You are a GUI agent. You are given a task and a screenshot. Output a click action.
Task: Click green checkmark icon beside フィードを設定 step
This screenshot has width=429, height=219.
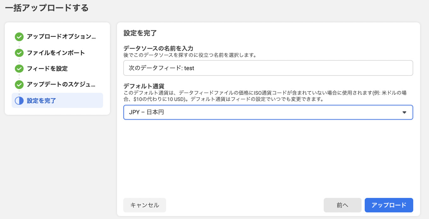[19, 69]
